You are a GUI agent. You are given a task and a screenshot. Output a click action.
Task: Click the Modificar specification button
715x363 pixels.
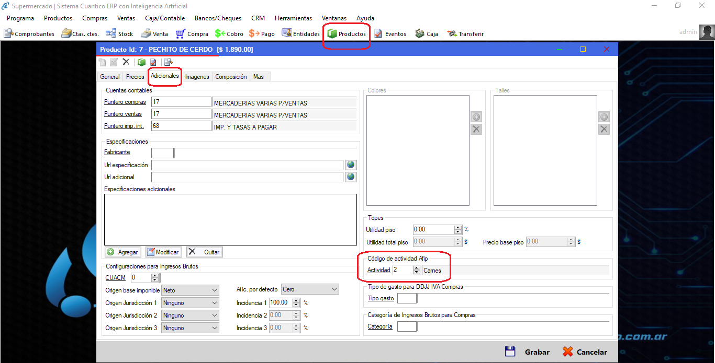pos(163,252)
